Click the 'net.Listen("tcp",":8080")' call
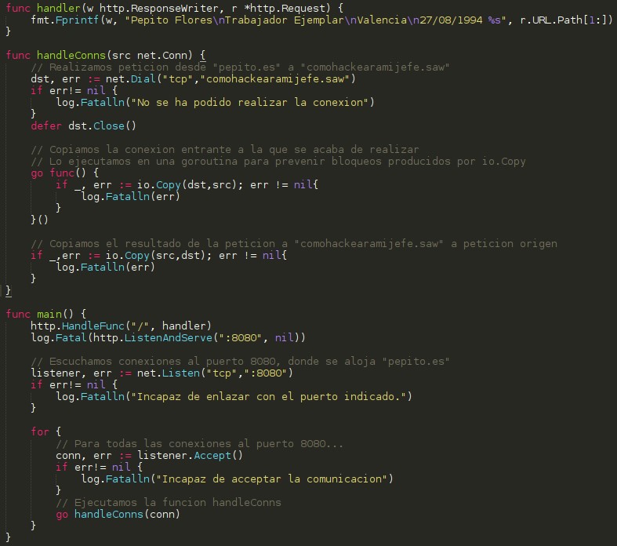 point(215,373)
